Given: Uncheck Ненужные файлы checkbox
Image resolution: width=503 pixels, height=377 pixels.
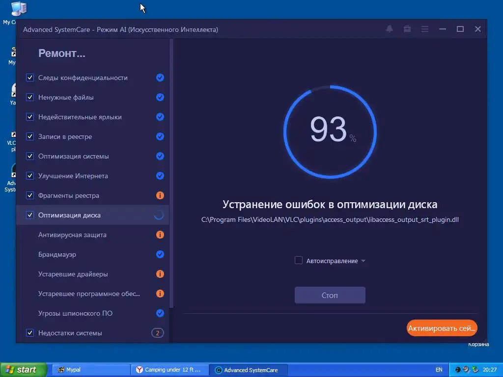Looking at the screenshot, I should [x=30, y=97].
